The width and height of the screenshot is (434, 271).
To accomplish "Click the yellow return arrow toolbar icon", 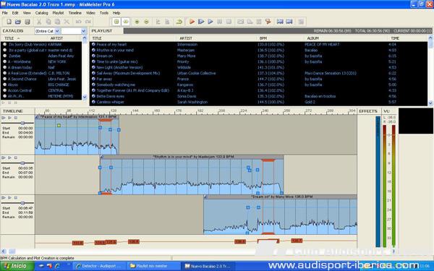I will pyautogui.click(x=179, y=22).
